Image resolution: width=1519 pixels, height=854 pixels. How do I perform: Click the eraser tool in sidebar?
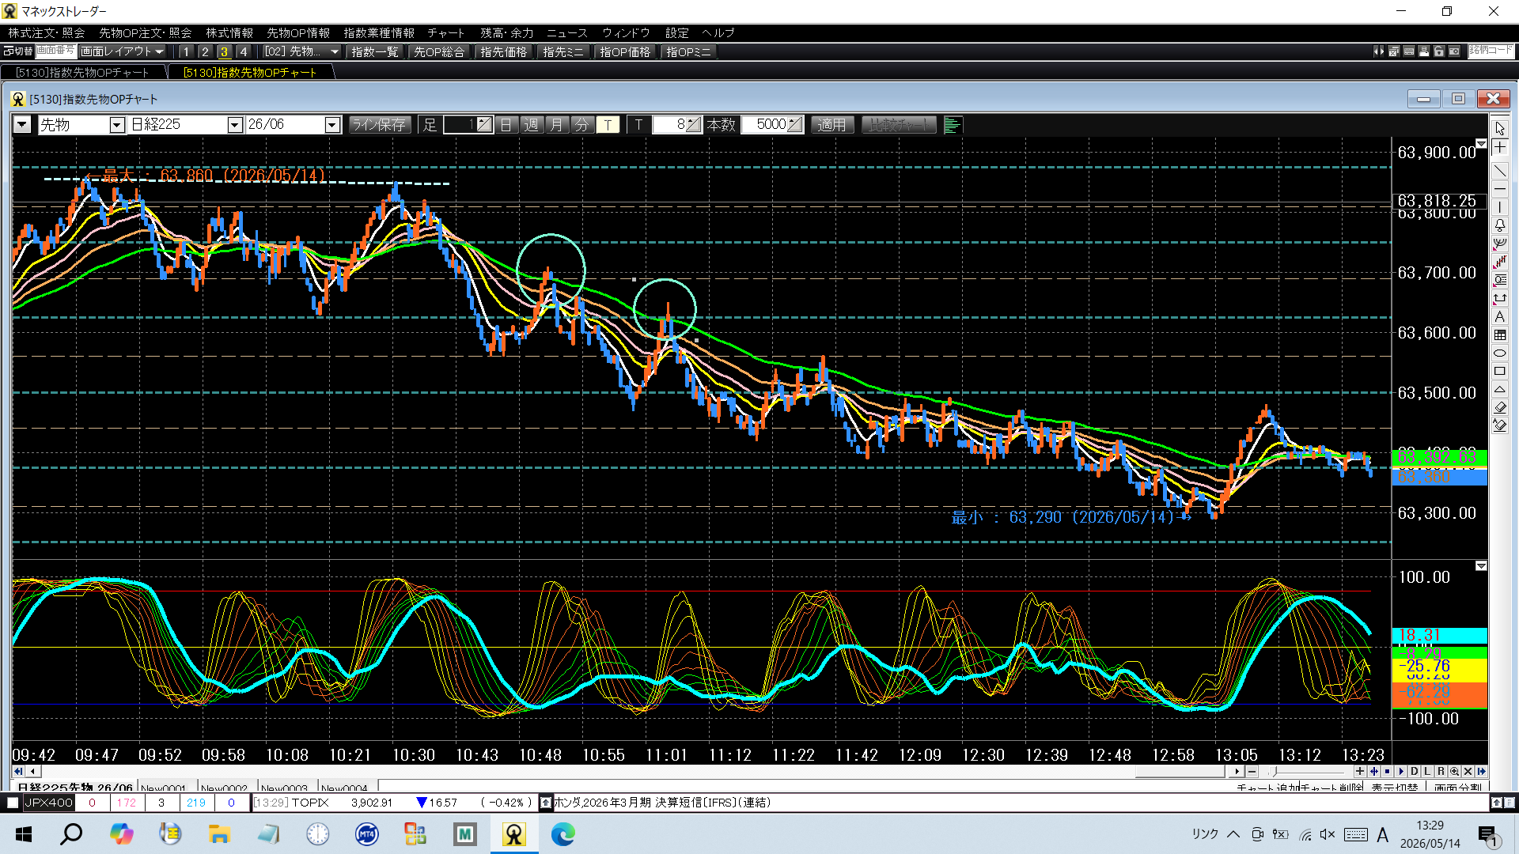pyautogui.click(x=1500, y=407)
